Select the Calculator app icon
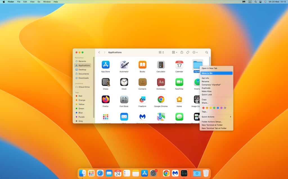The image size is (288, 179). pyautogui.click(x=161, y=65)
